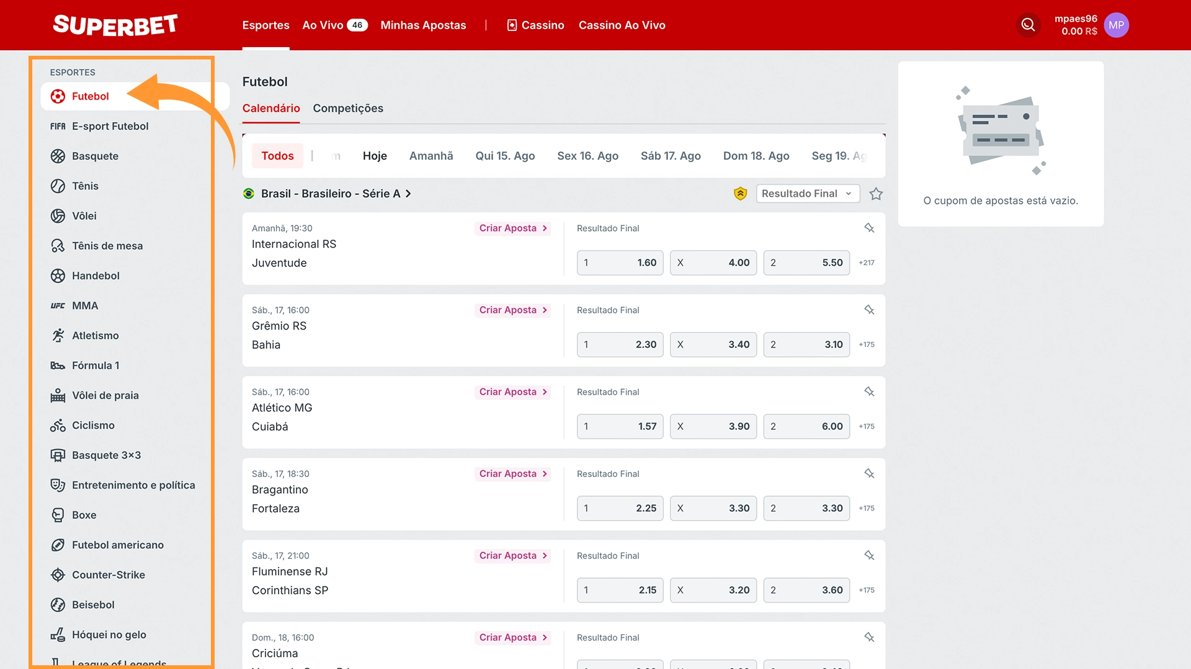Select the Tênis icon in sidebar
The width and height of the screenshot is (1191, 669).
[58, 186]
